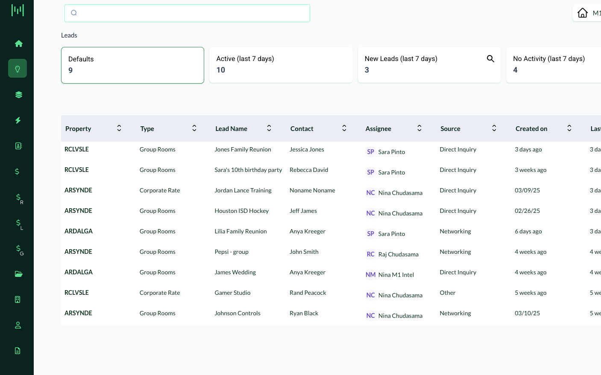Click the stacked layers sidebar icon

pyautogui.click(x=18, y=95)
